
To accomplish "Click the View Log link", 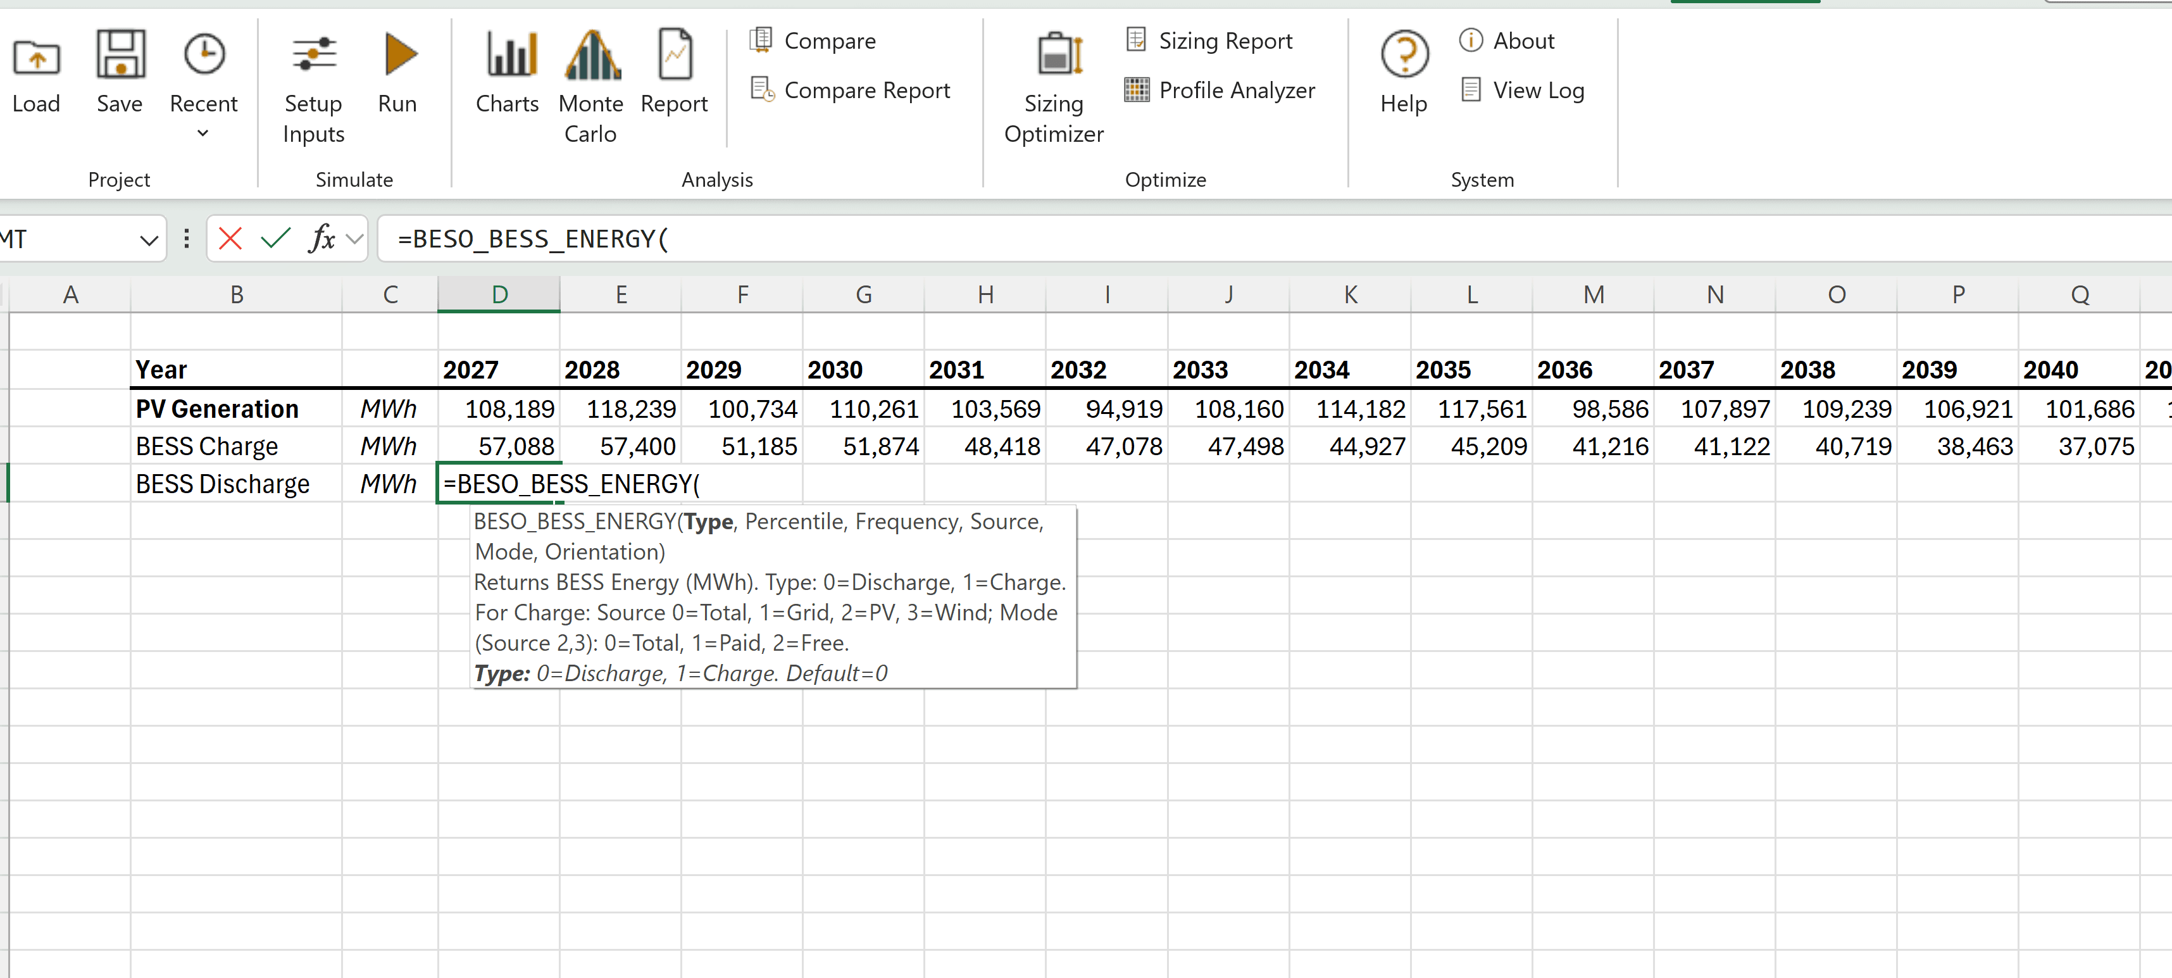I will click(1523, 91).
